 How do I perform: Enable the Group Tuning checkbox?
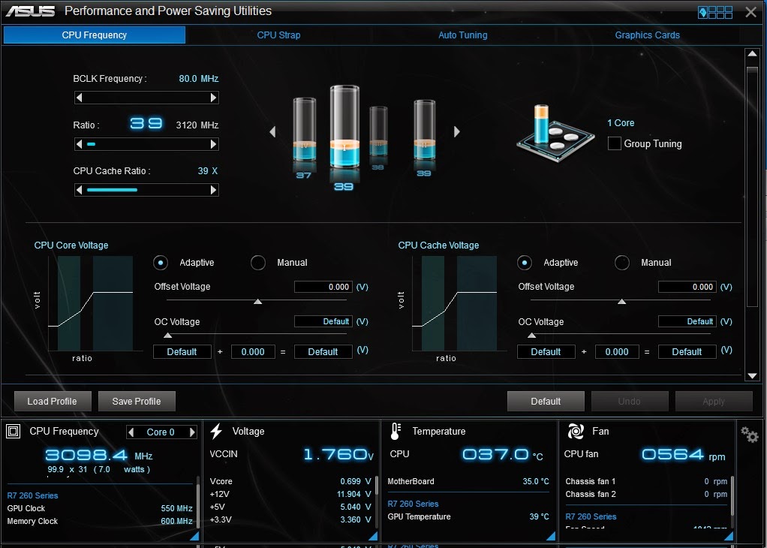pyautogui.click(x=615, y=143)
